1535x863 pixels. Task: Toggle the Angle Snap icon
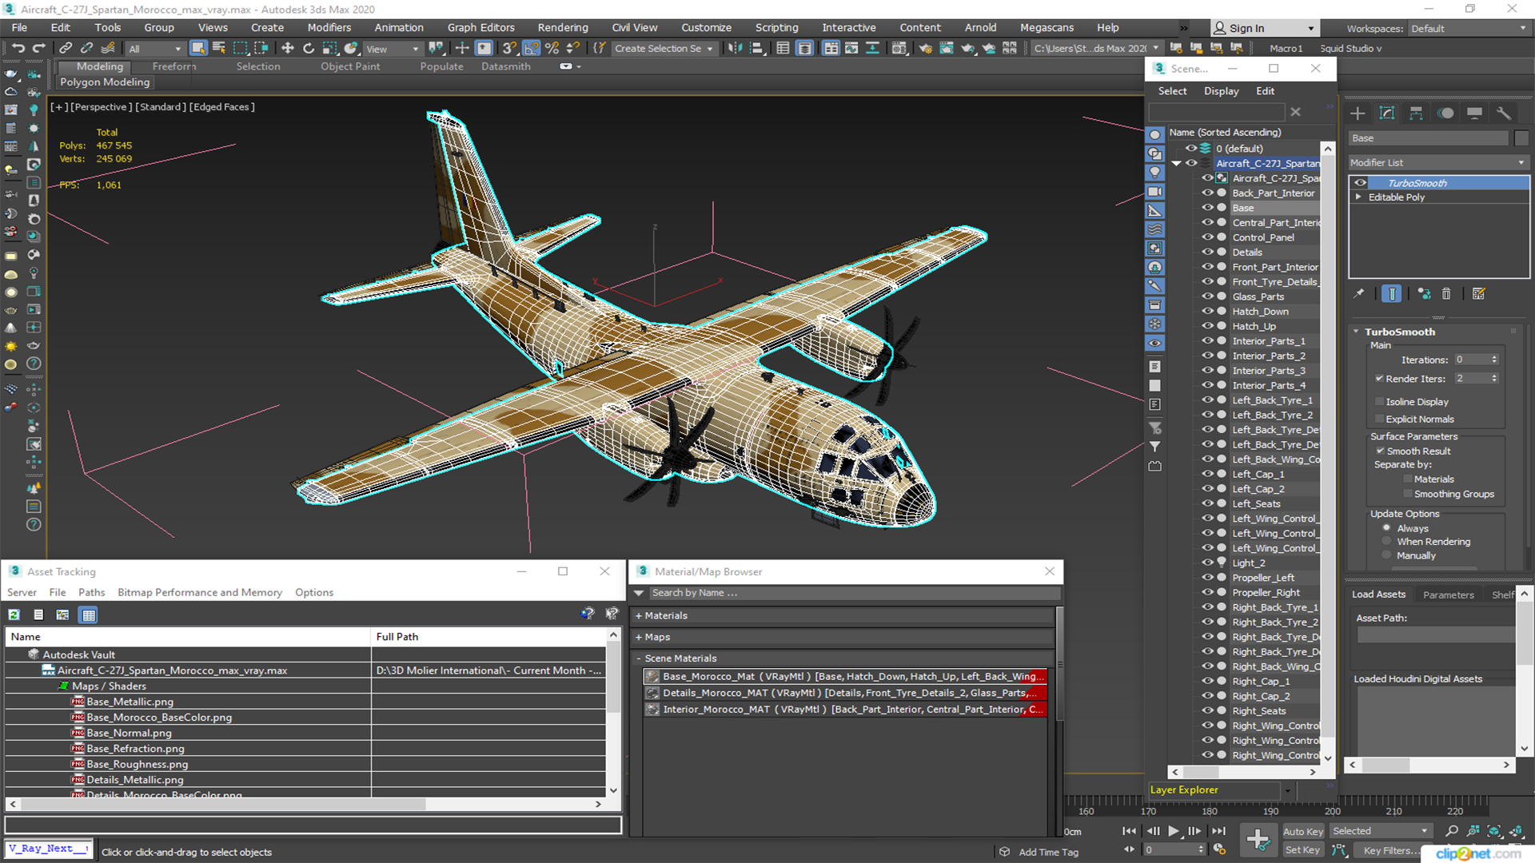point(531,48)
